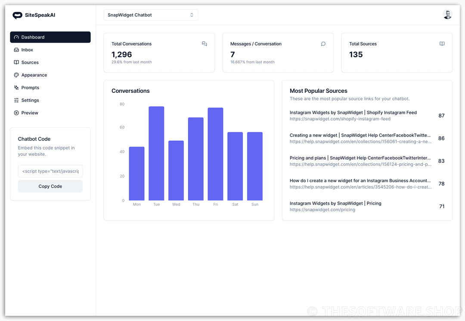The width and height of the screenshot is (465, 321).
Task: Open the user profile avatar
Action: coord(447,14)
